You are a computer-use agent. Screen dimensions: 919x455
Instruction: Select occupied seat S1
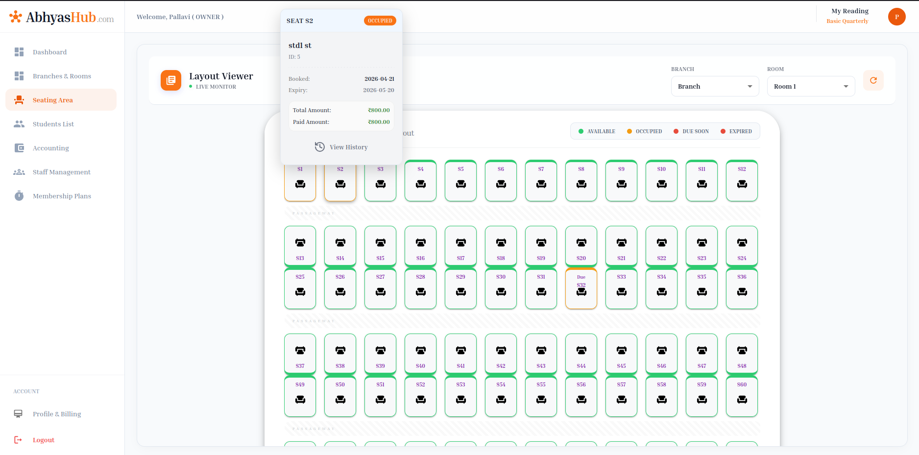pyautogui.click(x=300, y=181)
